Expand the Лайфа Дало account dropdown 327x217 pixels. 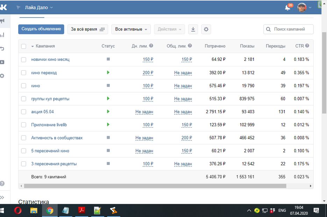[x=39, y=7]
